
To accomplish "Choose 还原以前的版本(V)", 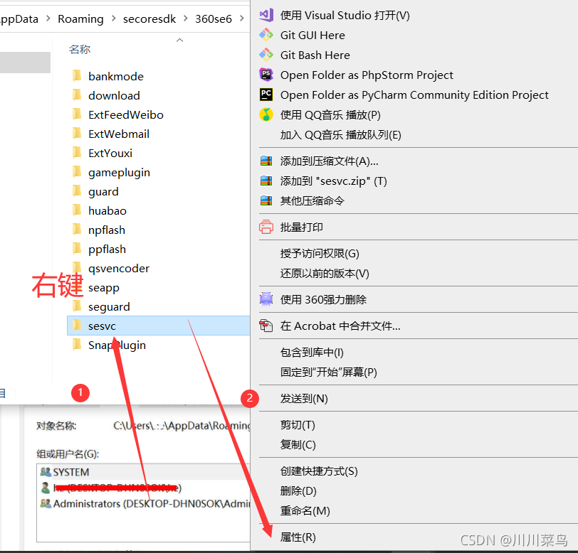I will pyautogui.click(x=325, y=273).
